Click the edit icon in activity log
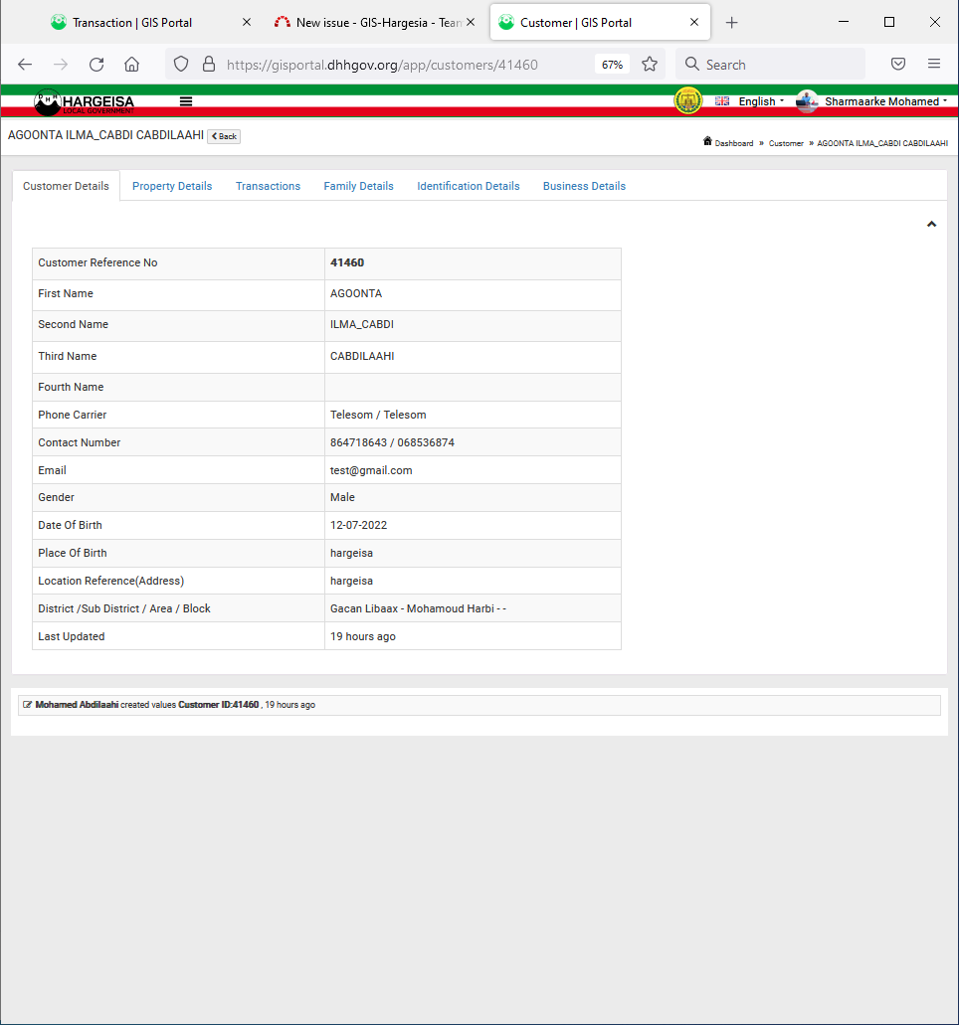 pos(27,705)
